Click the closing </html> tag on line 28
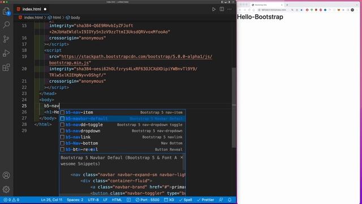Screen dimensions: 362x204 (43, 125)
